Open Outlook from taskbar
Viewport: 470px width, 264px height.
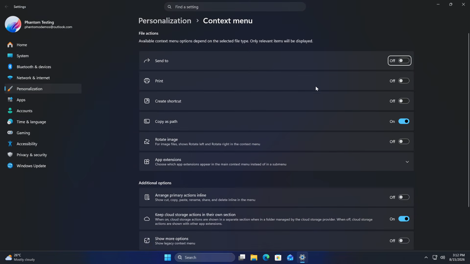[x=290, y=257]
